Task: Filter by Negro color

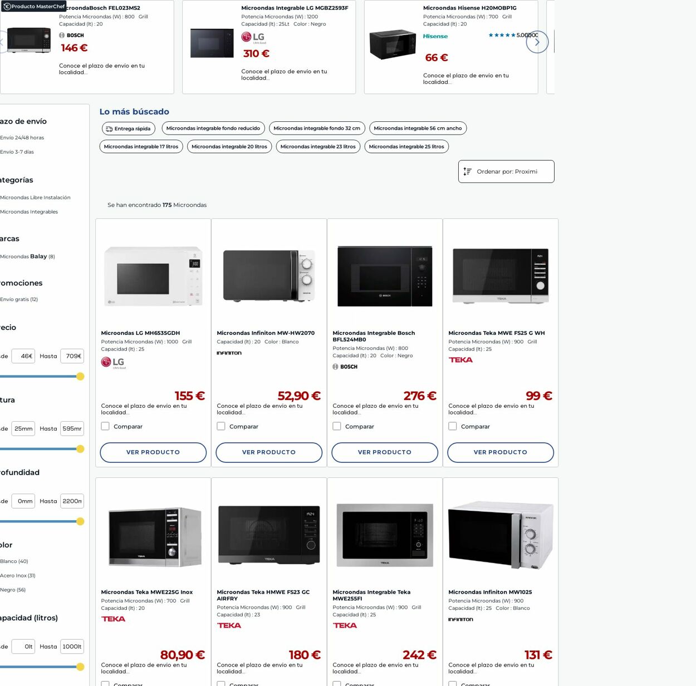Action: point(13,590)
